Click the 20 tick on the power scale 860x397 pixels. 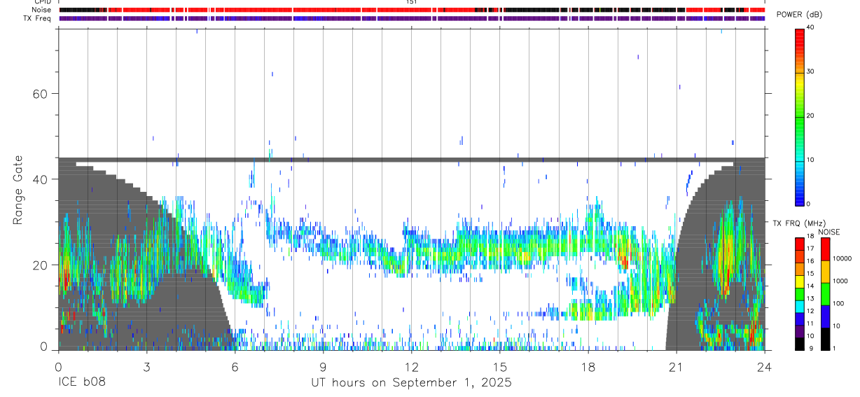click(x=811, y=116)
